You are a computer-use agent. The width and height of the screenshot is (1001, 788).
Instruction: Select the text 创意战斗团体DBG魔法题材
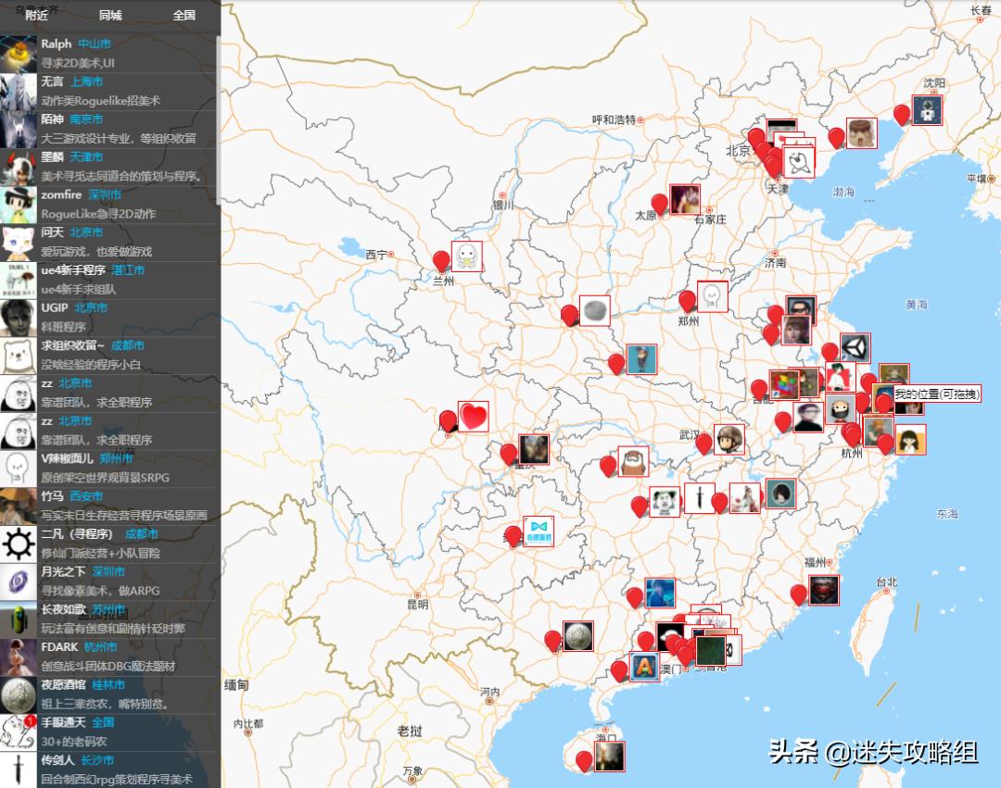pyautogui.click(x=108, y=666)
